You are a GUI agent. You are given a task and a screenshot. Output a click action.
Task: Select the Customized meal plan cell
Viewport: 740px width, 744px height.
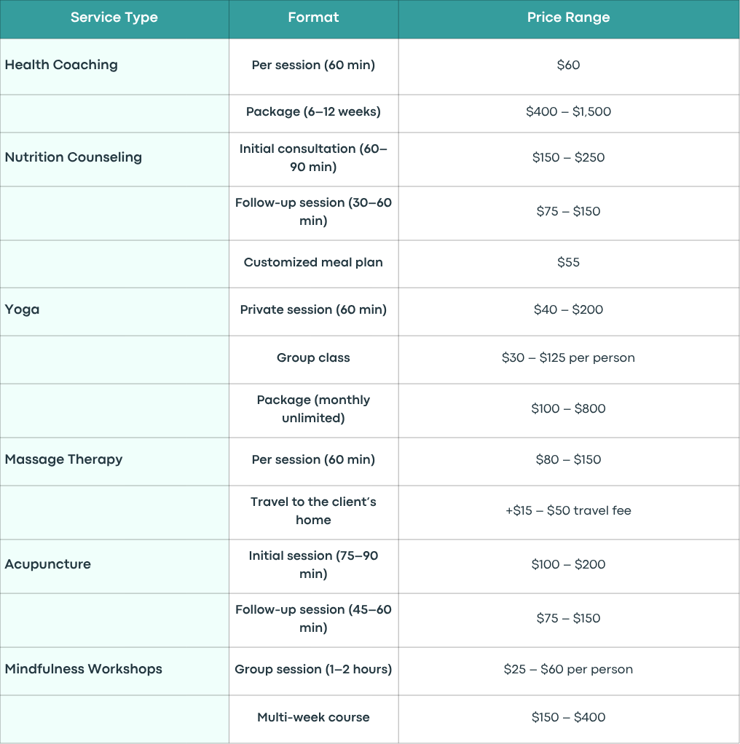(313, 264)
